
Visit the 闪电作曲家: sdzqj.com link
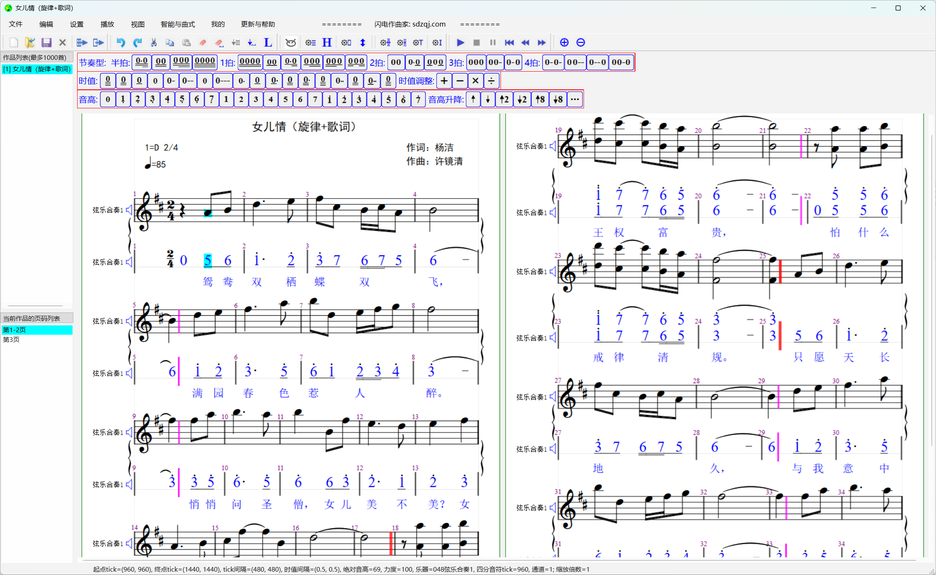(410, 24)
